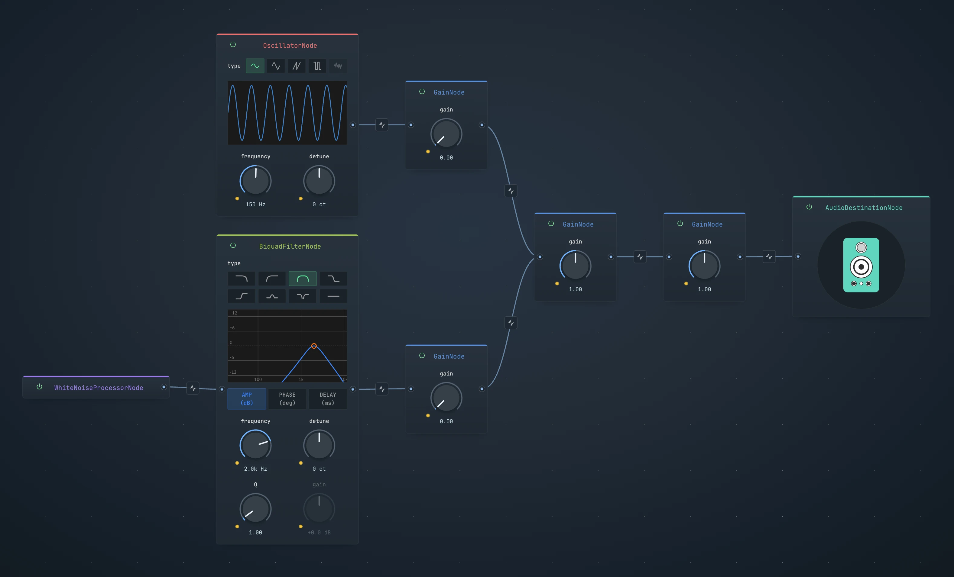
Task: Choose the triangle waveform oscillator type
Action: click(x=276, y=66)
